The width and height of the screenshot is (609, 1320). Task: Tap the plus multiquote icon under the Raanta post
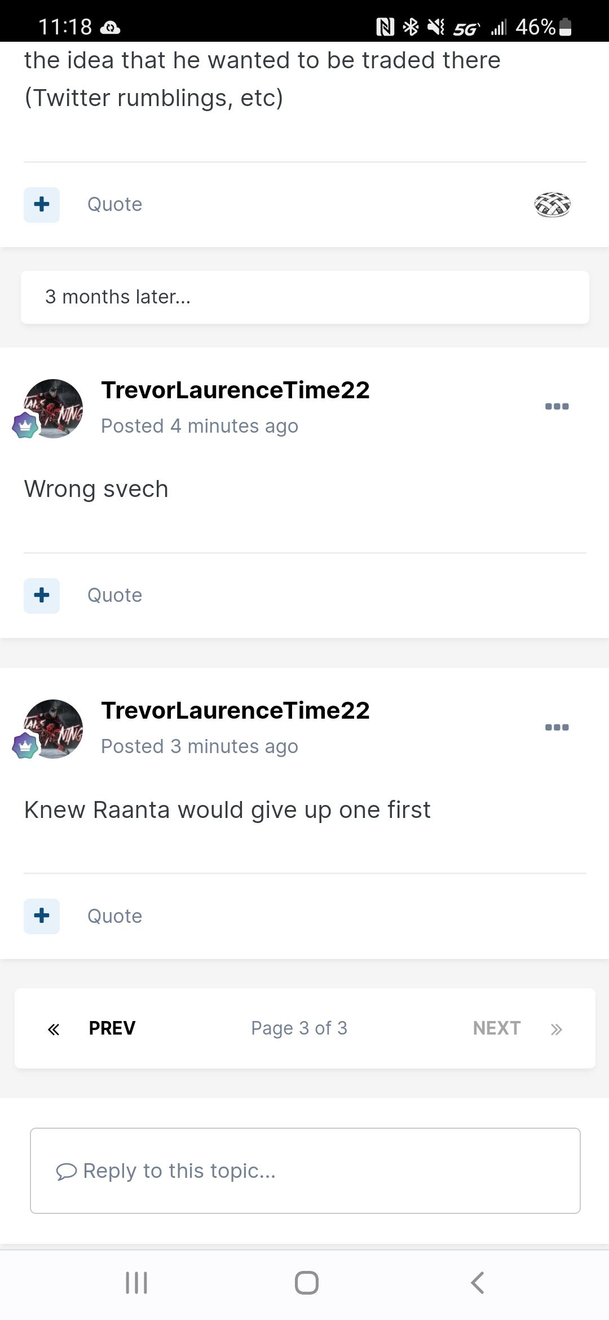(41, 916)
